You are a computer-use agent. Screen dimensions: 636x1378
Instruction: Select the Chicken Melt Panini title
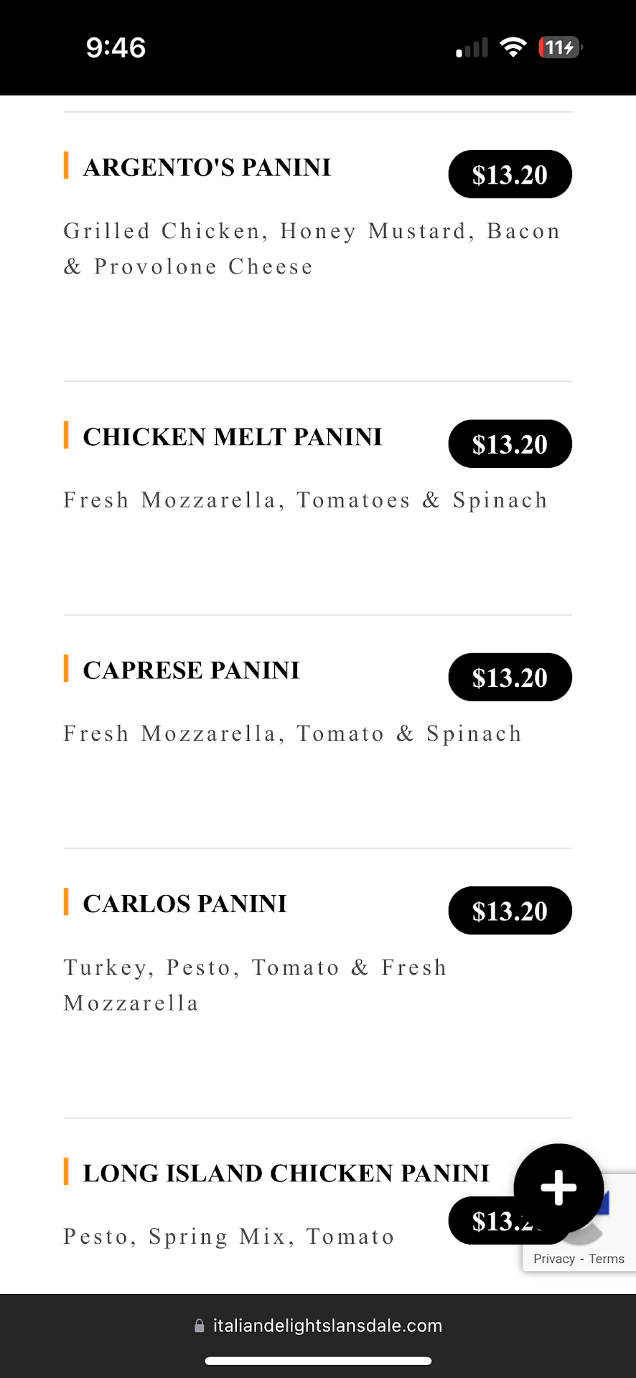point(233,436)
